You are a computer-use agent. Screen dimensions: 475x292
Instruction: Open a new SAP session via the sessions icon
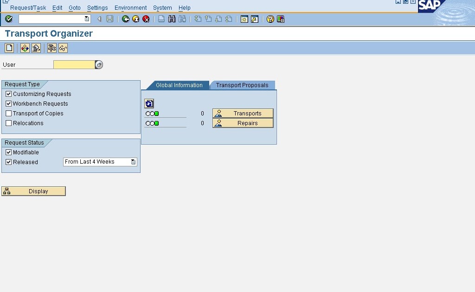(x=244, y=19)
